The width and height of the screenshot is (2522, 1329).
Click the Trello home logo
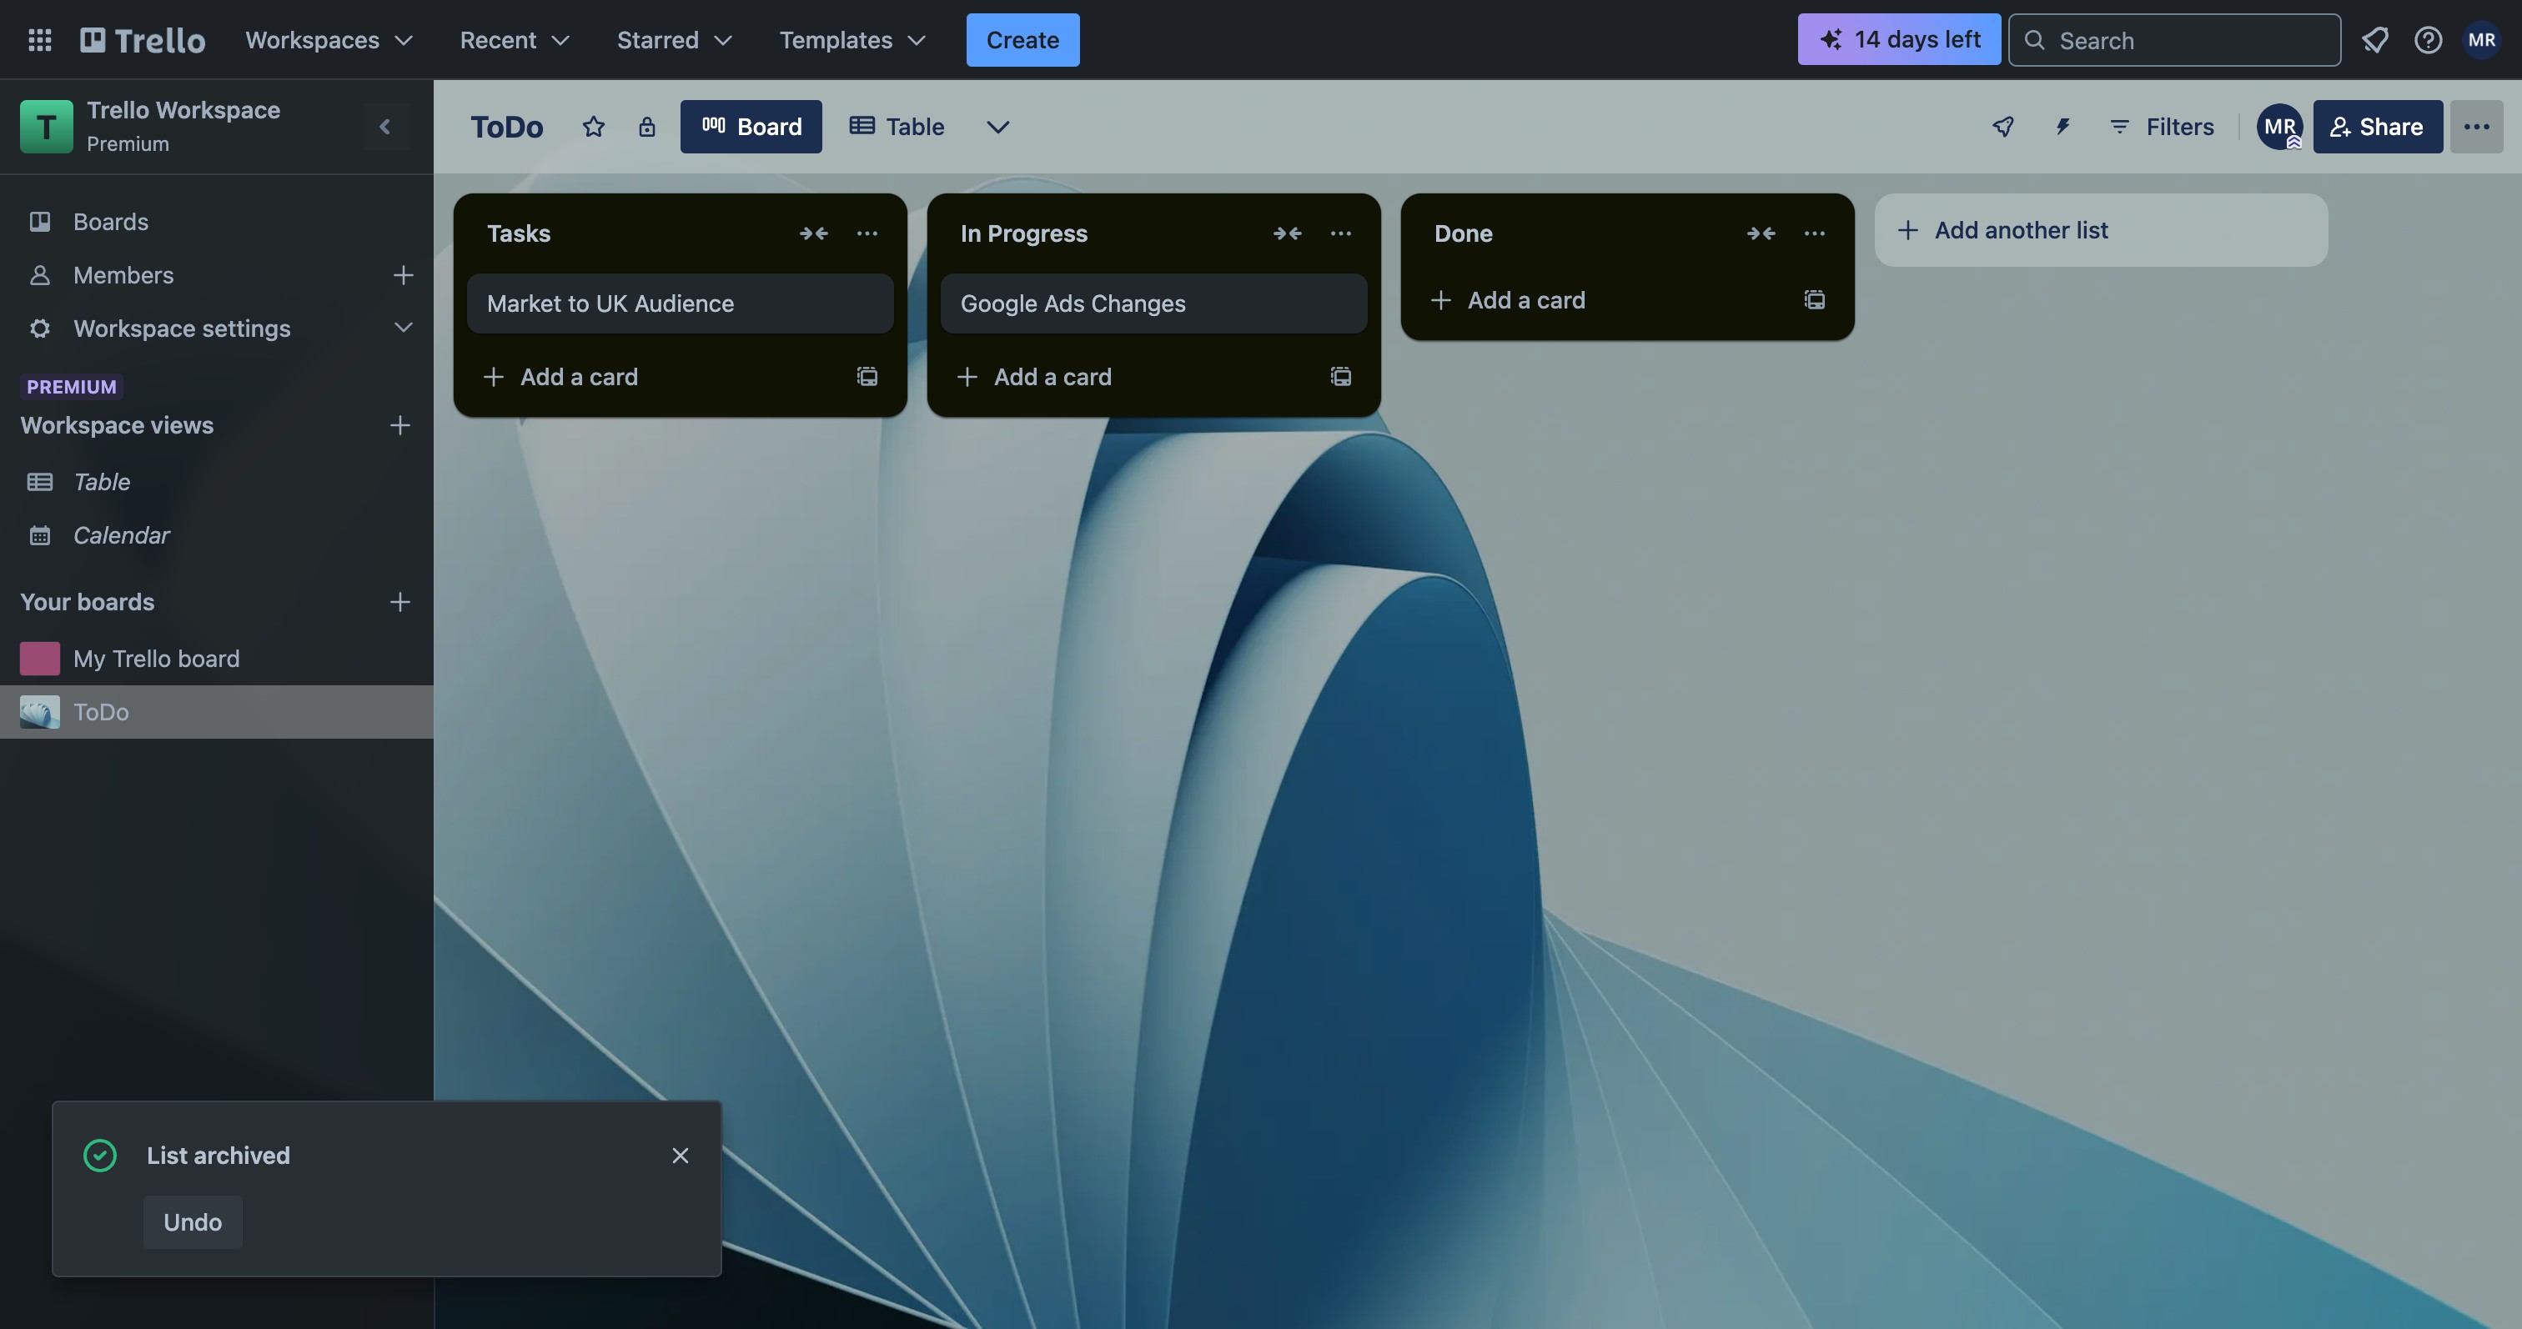[143, 40]
